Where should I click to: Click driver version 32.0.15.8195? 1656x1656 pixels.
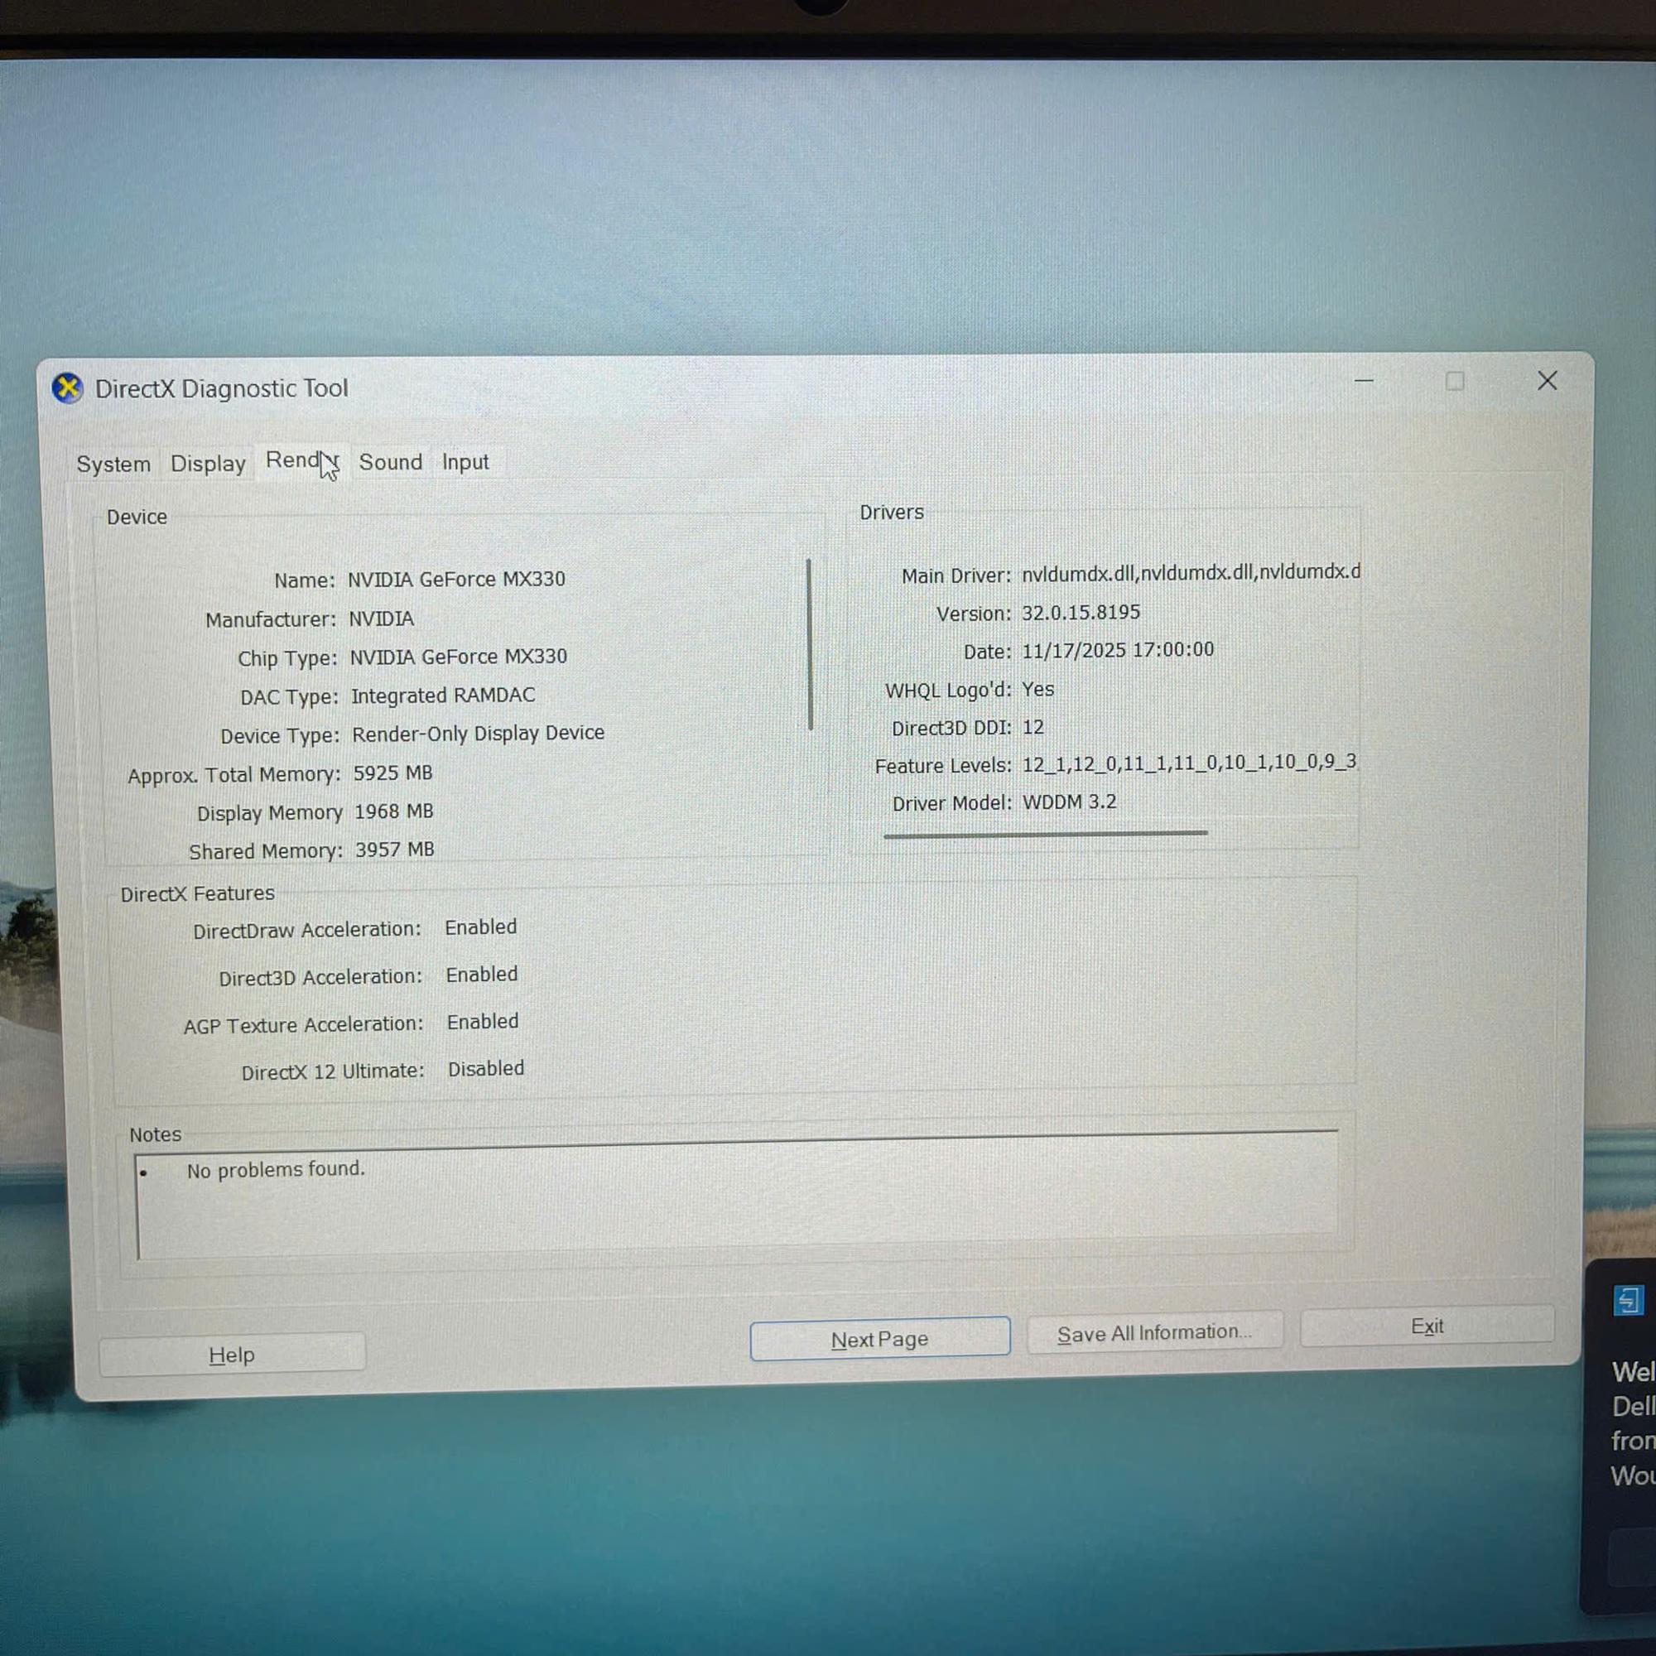[1081, 613]
